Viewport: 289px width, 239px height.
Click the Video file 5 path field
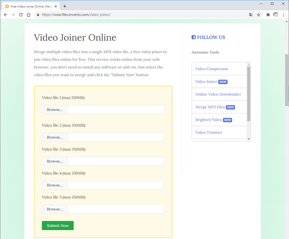click(x=116, y=209)
